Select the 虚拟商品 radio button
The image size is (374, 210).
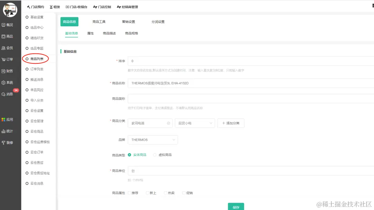click(155, 155)
